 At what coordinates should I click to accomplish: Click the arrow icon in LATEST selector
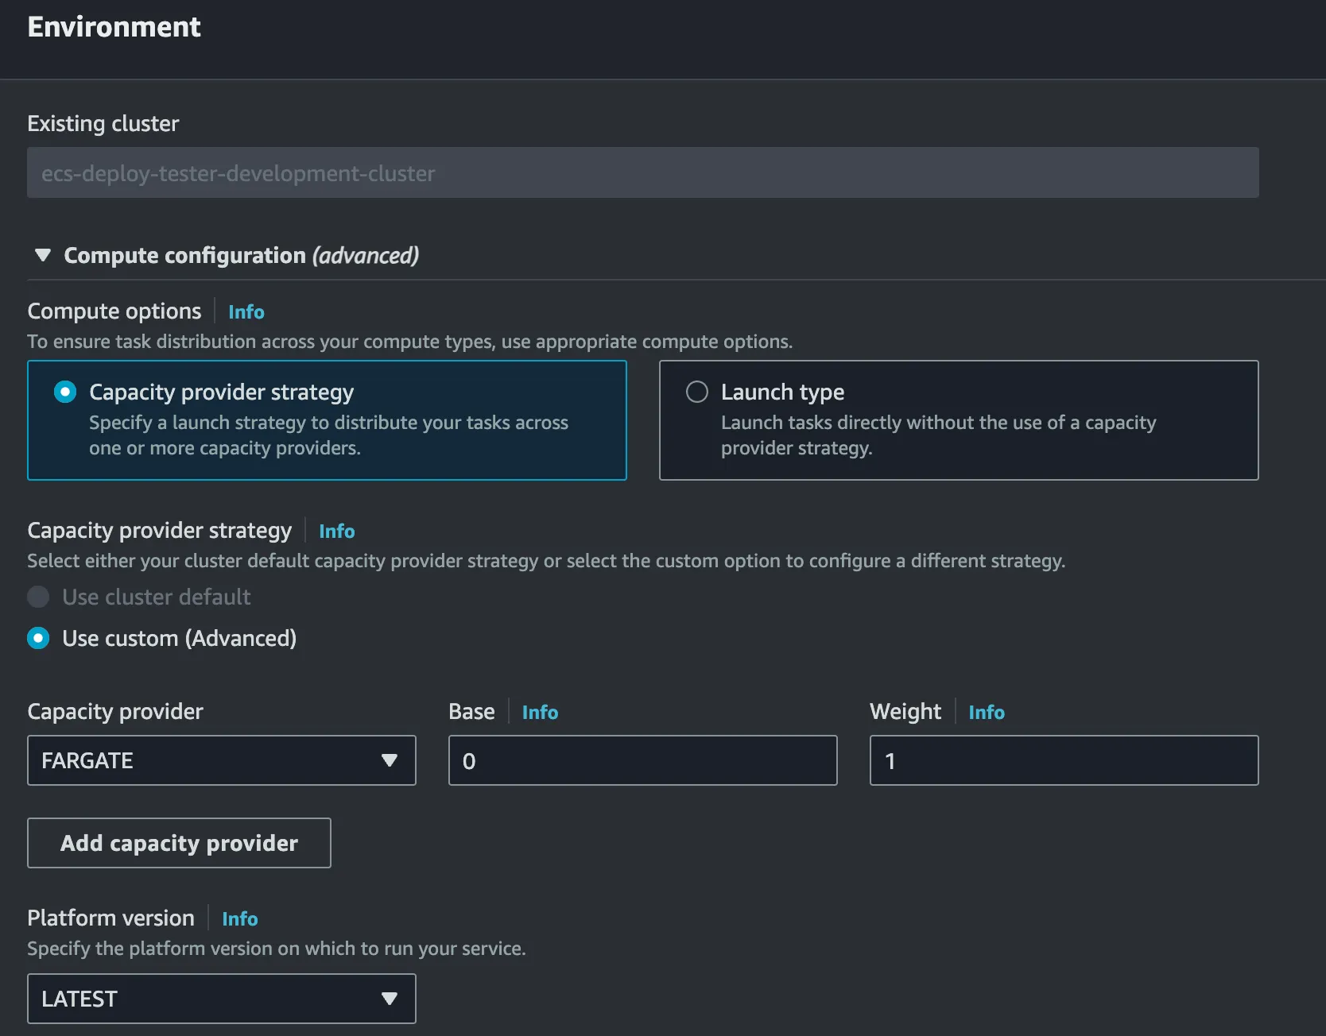click(x=390, y=999)
